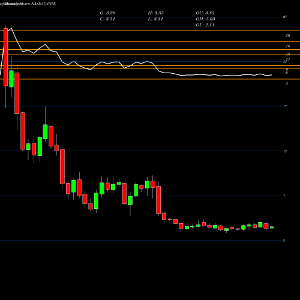Click the high value H: 3.55

[156, 13]
